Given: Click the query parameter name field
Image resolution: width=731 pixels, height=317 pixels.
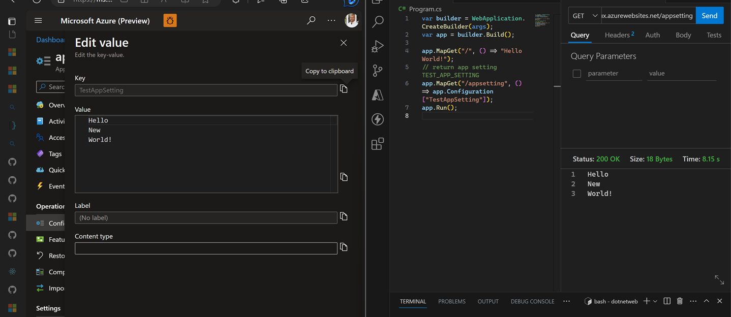Looking at the screenshot, I should click(x=614, y=74).
